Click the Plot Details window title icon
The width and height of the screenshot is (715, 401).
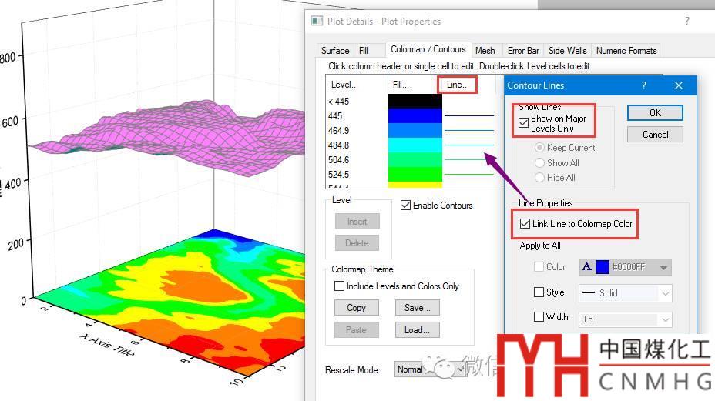pos(317,21)
